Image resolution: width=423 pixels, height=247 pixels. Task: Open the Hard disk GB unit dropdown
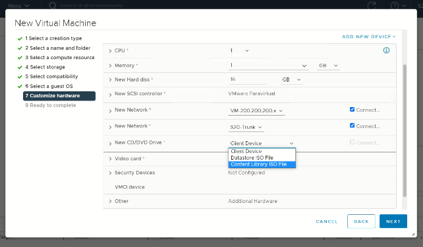coord(291,79)
